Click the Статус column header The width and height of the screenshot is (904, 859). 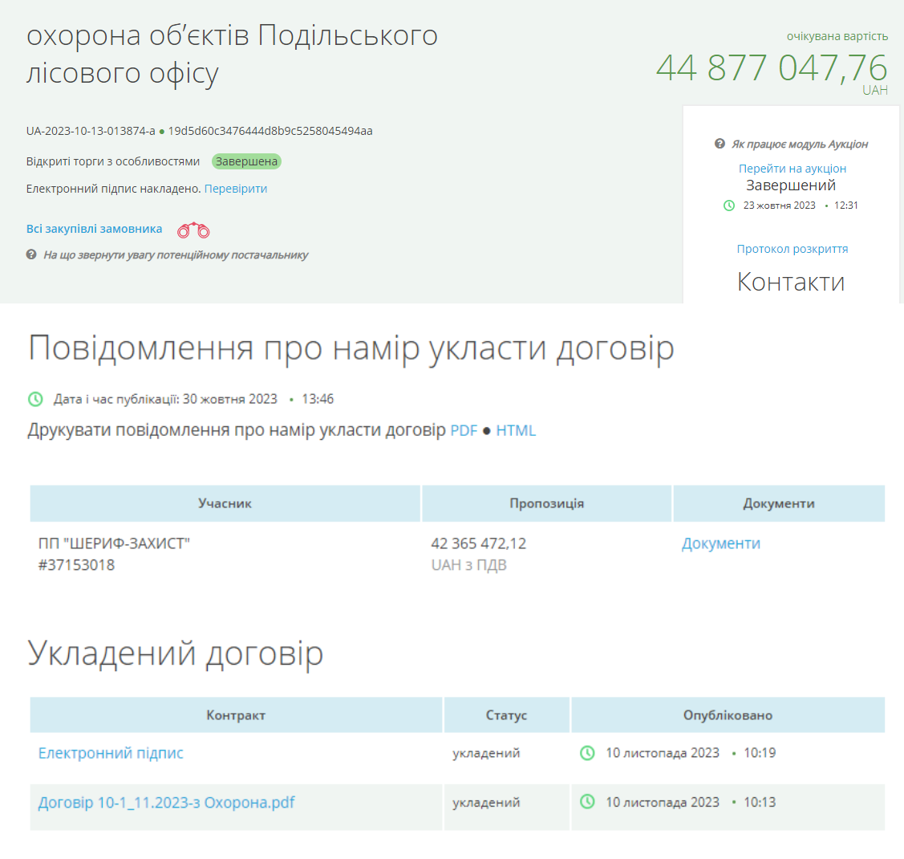coord(506,715)
